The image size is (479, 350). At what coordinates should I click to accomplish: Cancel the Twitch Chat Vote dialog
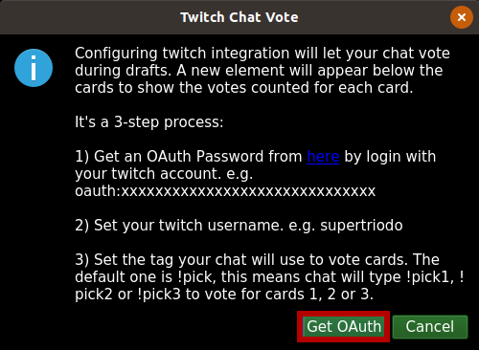pyautogui.click(x=430, y=327)
